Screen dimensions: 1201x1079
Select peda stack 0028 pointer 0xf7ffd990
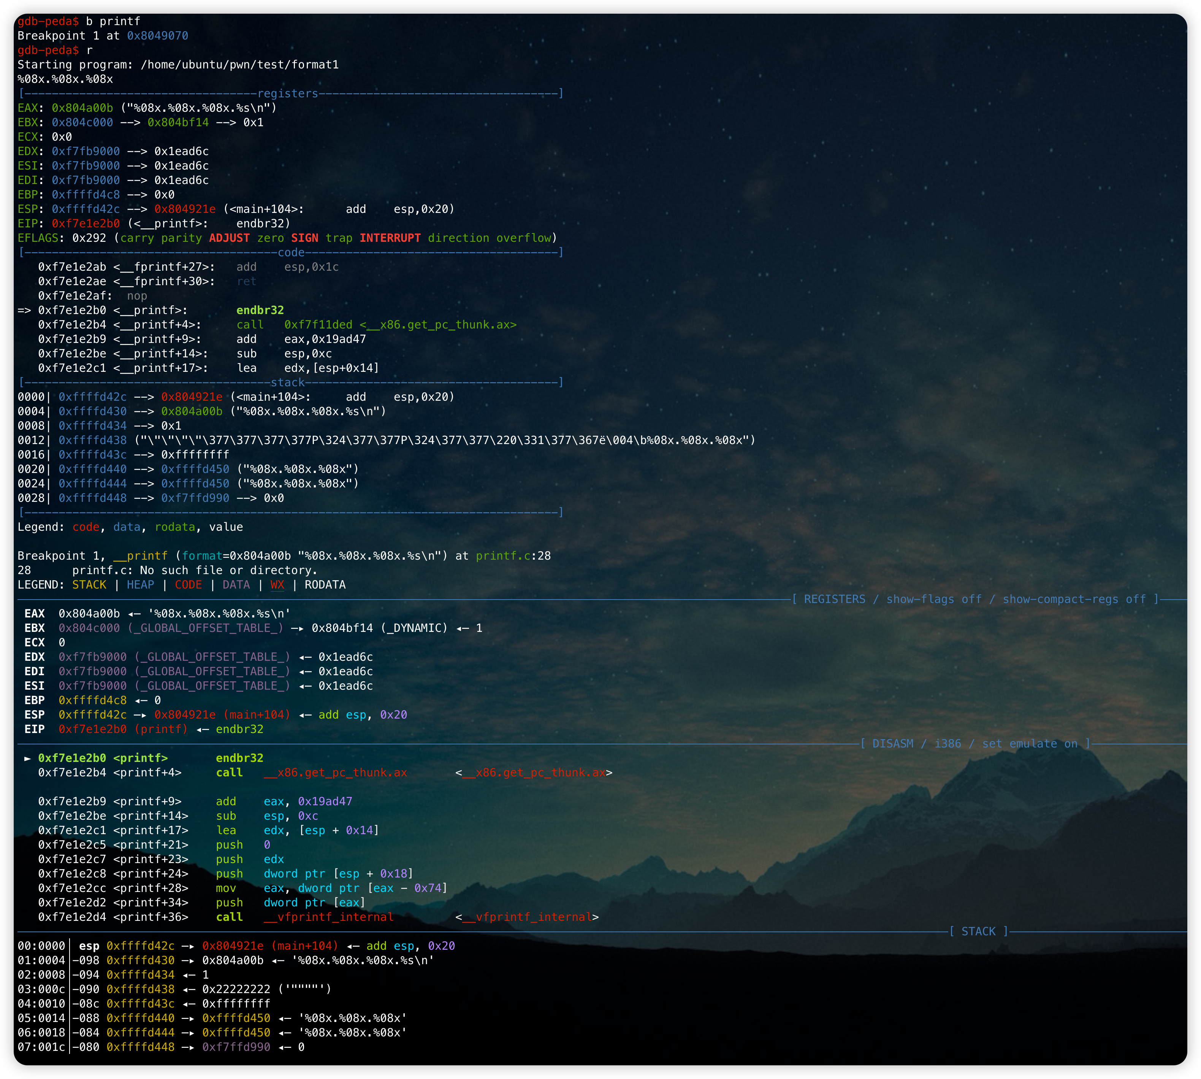[x=195, y=498]
